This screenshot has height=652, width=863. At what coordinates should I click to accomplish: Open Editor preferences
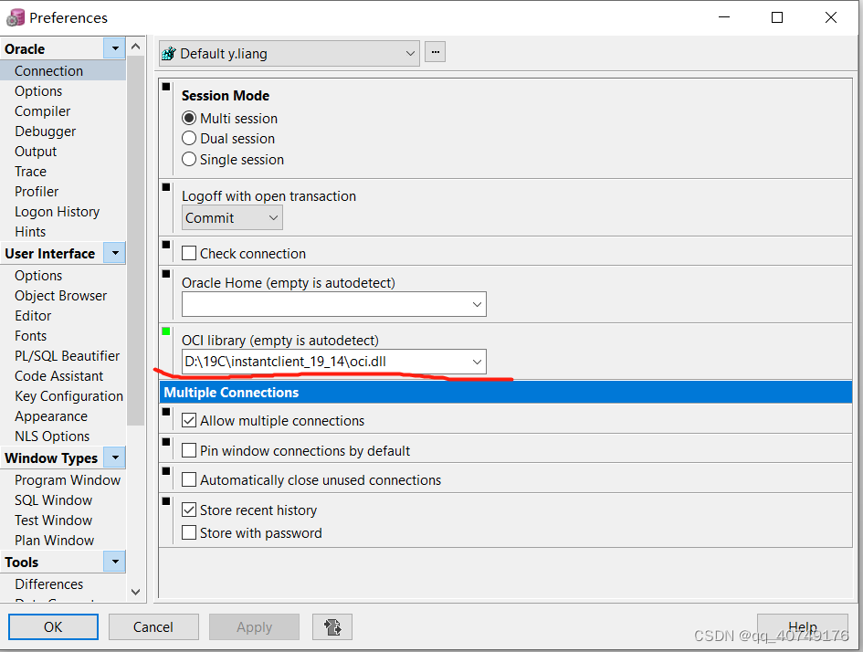(x=33, y=315)
